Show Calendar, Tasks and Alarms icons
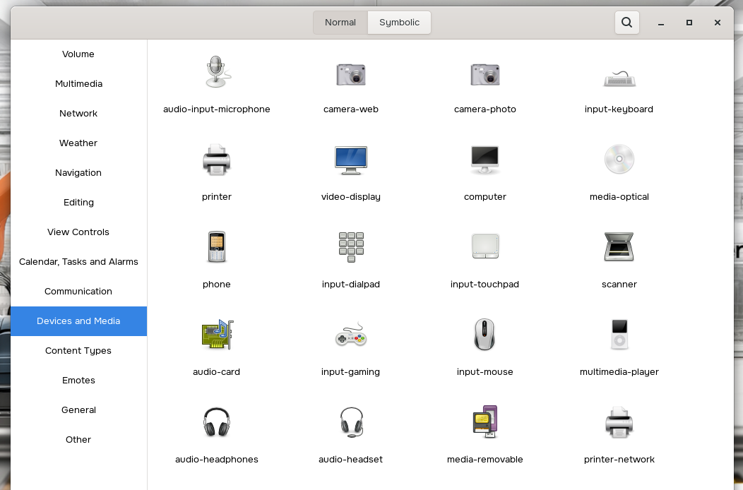Viewport: 743px width, 490px height. coord(78,261)
